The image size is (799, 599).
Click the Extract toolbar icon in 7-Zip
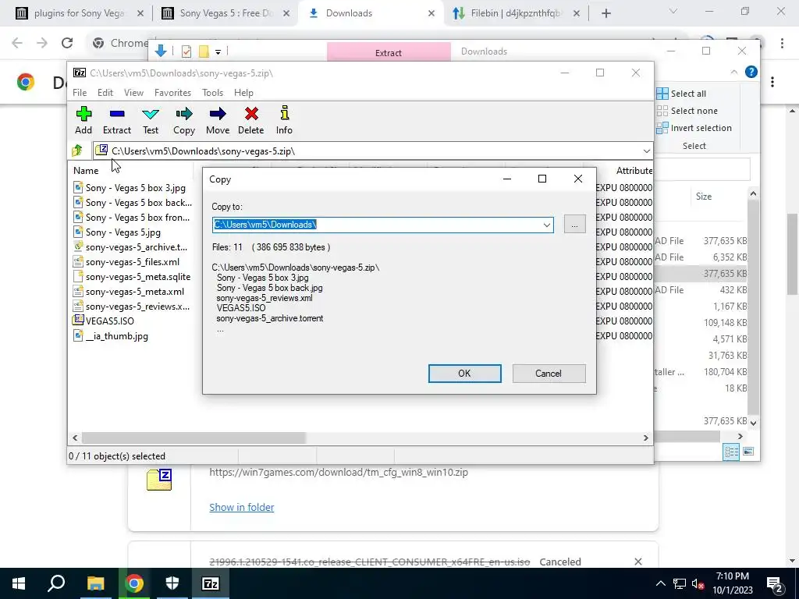pos(117,121)
